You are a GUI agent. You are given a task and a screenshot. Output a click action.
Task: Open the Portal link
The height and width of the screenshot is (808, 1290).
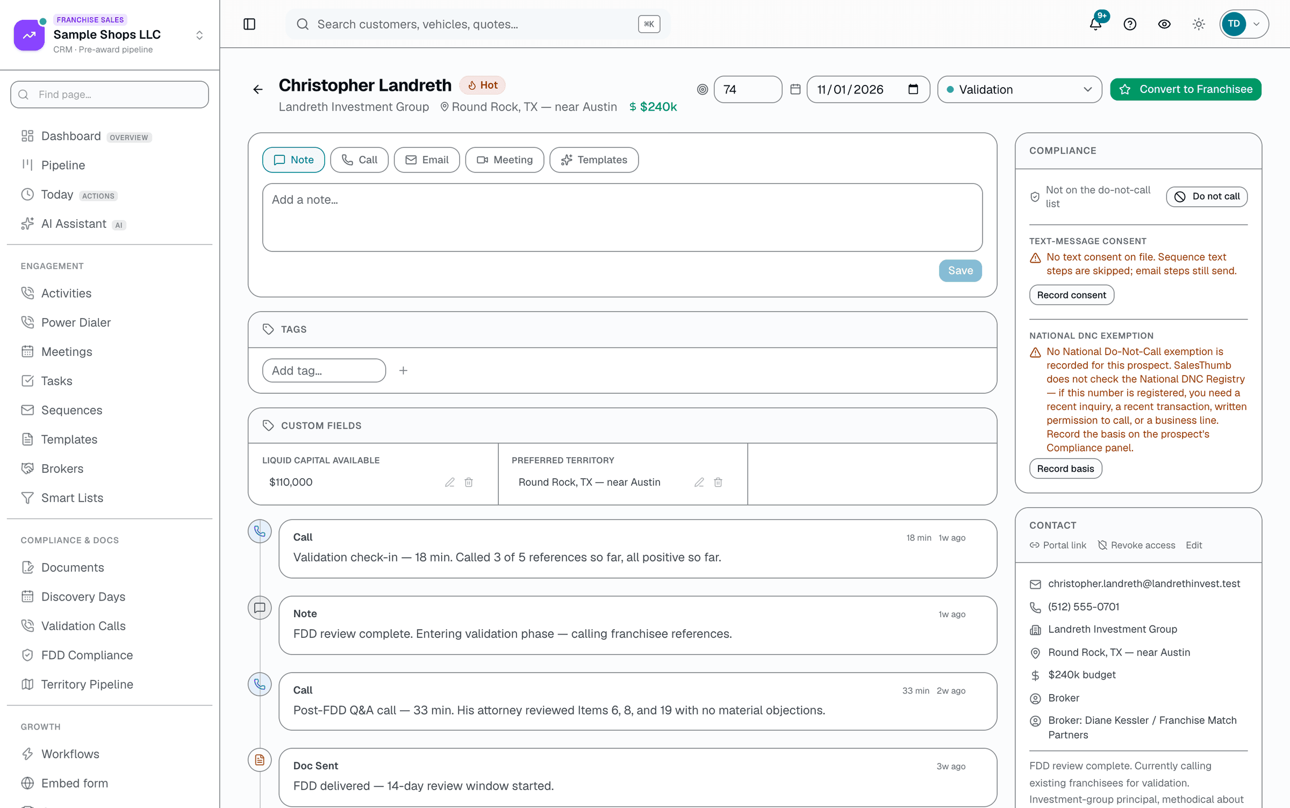coord(1058,545)
